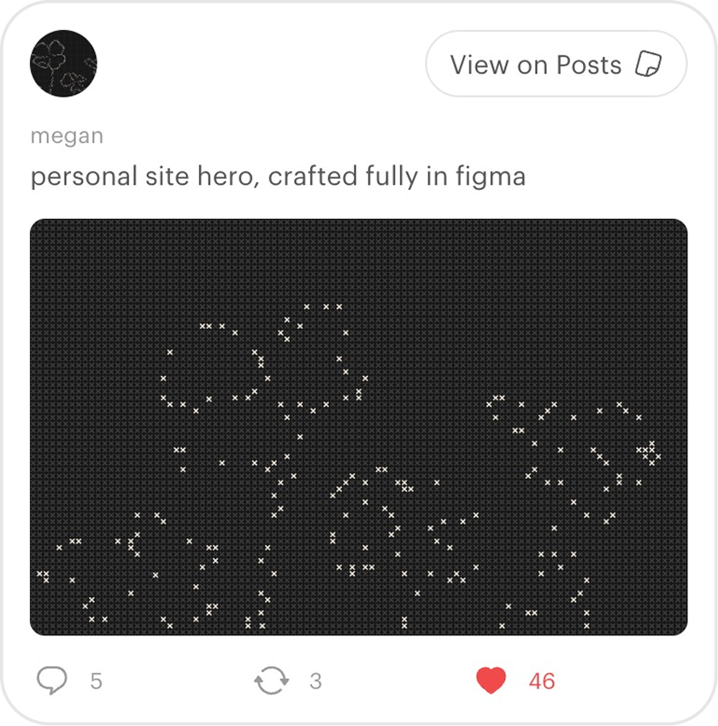Click the "personal site hero" caption text
The width and height of the screenshot is (718, 726).
142,177
